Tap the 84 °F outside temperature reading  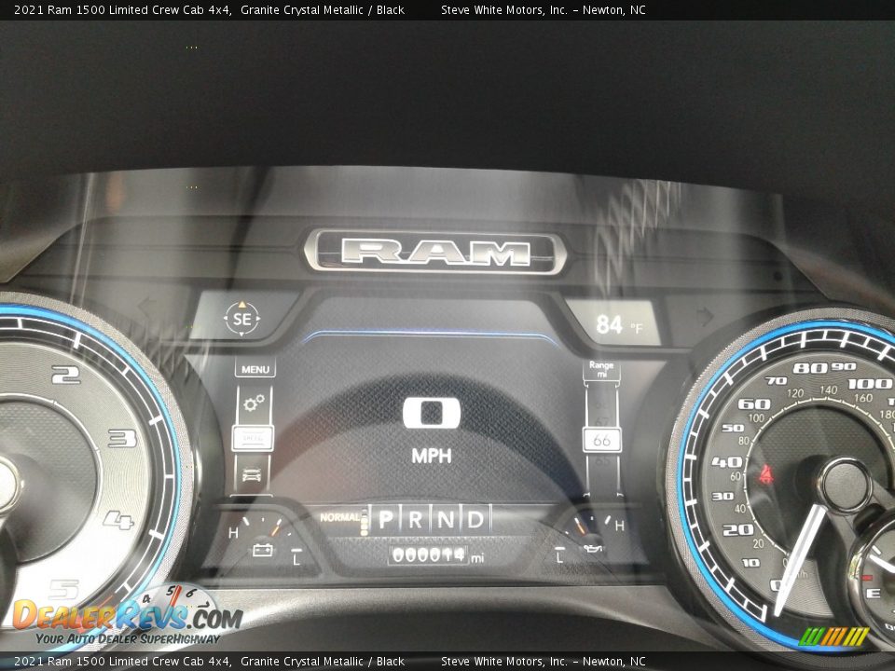point(619,324)
